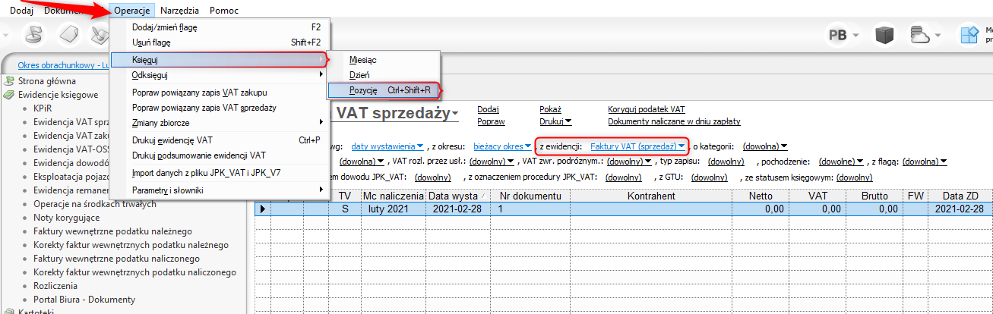Expand the Zmiany zbiorcze submenu
The width and height of the screenshot is (993, 314).
[x=219, y=123]
